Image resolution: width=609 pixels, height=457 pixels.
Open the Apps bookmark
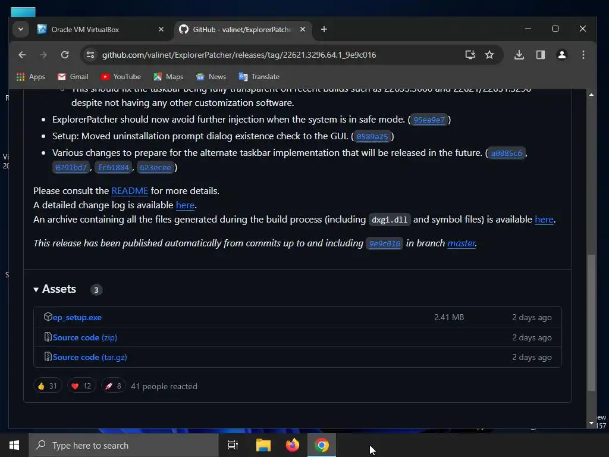point(31,77)
